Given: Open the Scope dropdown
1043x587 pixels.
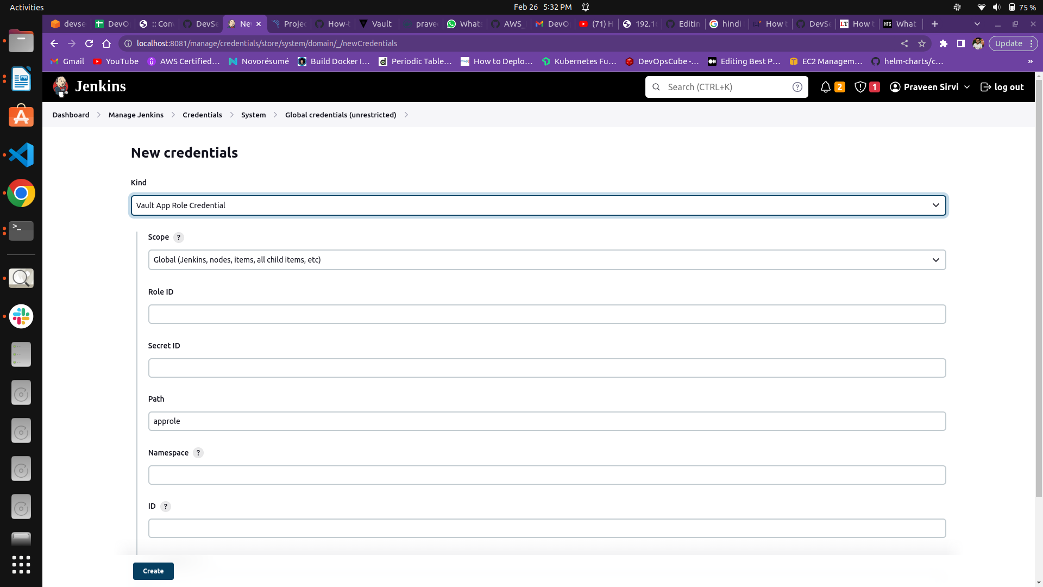Looking at the screenshot, I should (x=547, y=260).
